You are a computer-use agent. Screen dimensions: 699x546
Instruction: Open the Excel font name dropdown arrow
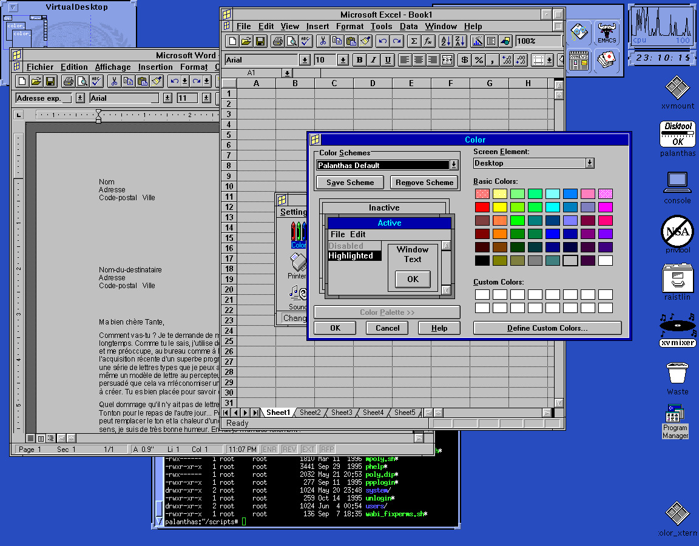pyautogui.click(x=305, y=59)
